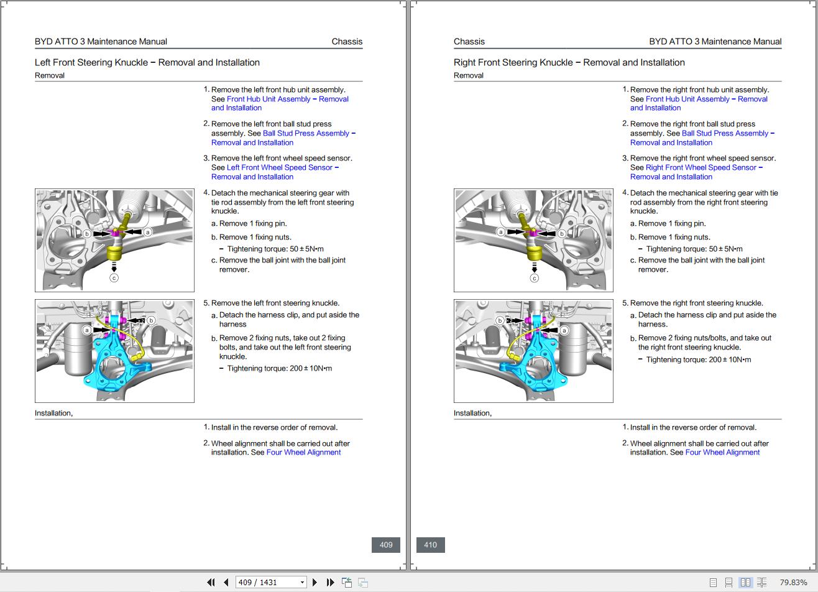Click the left tie rod ball joint diagram
Image resolution: width=818 pixels, height=592 pixels.
tap(114, 240)
